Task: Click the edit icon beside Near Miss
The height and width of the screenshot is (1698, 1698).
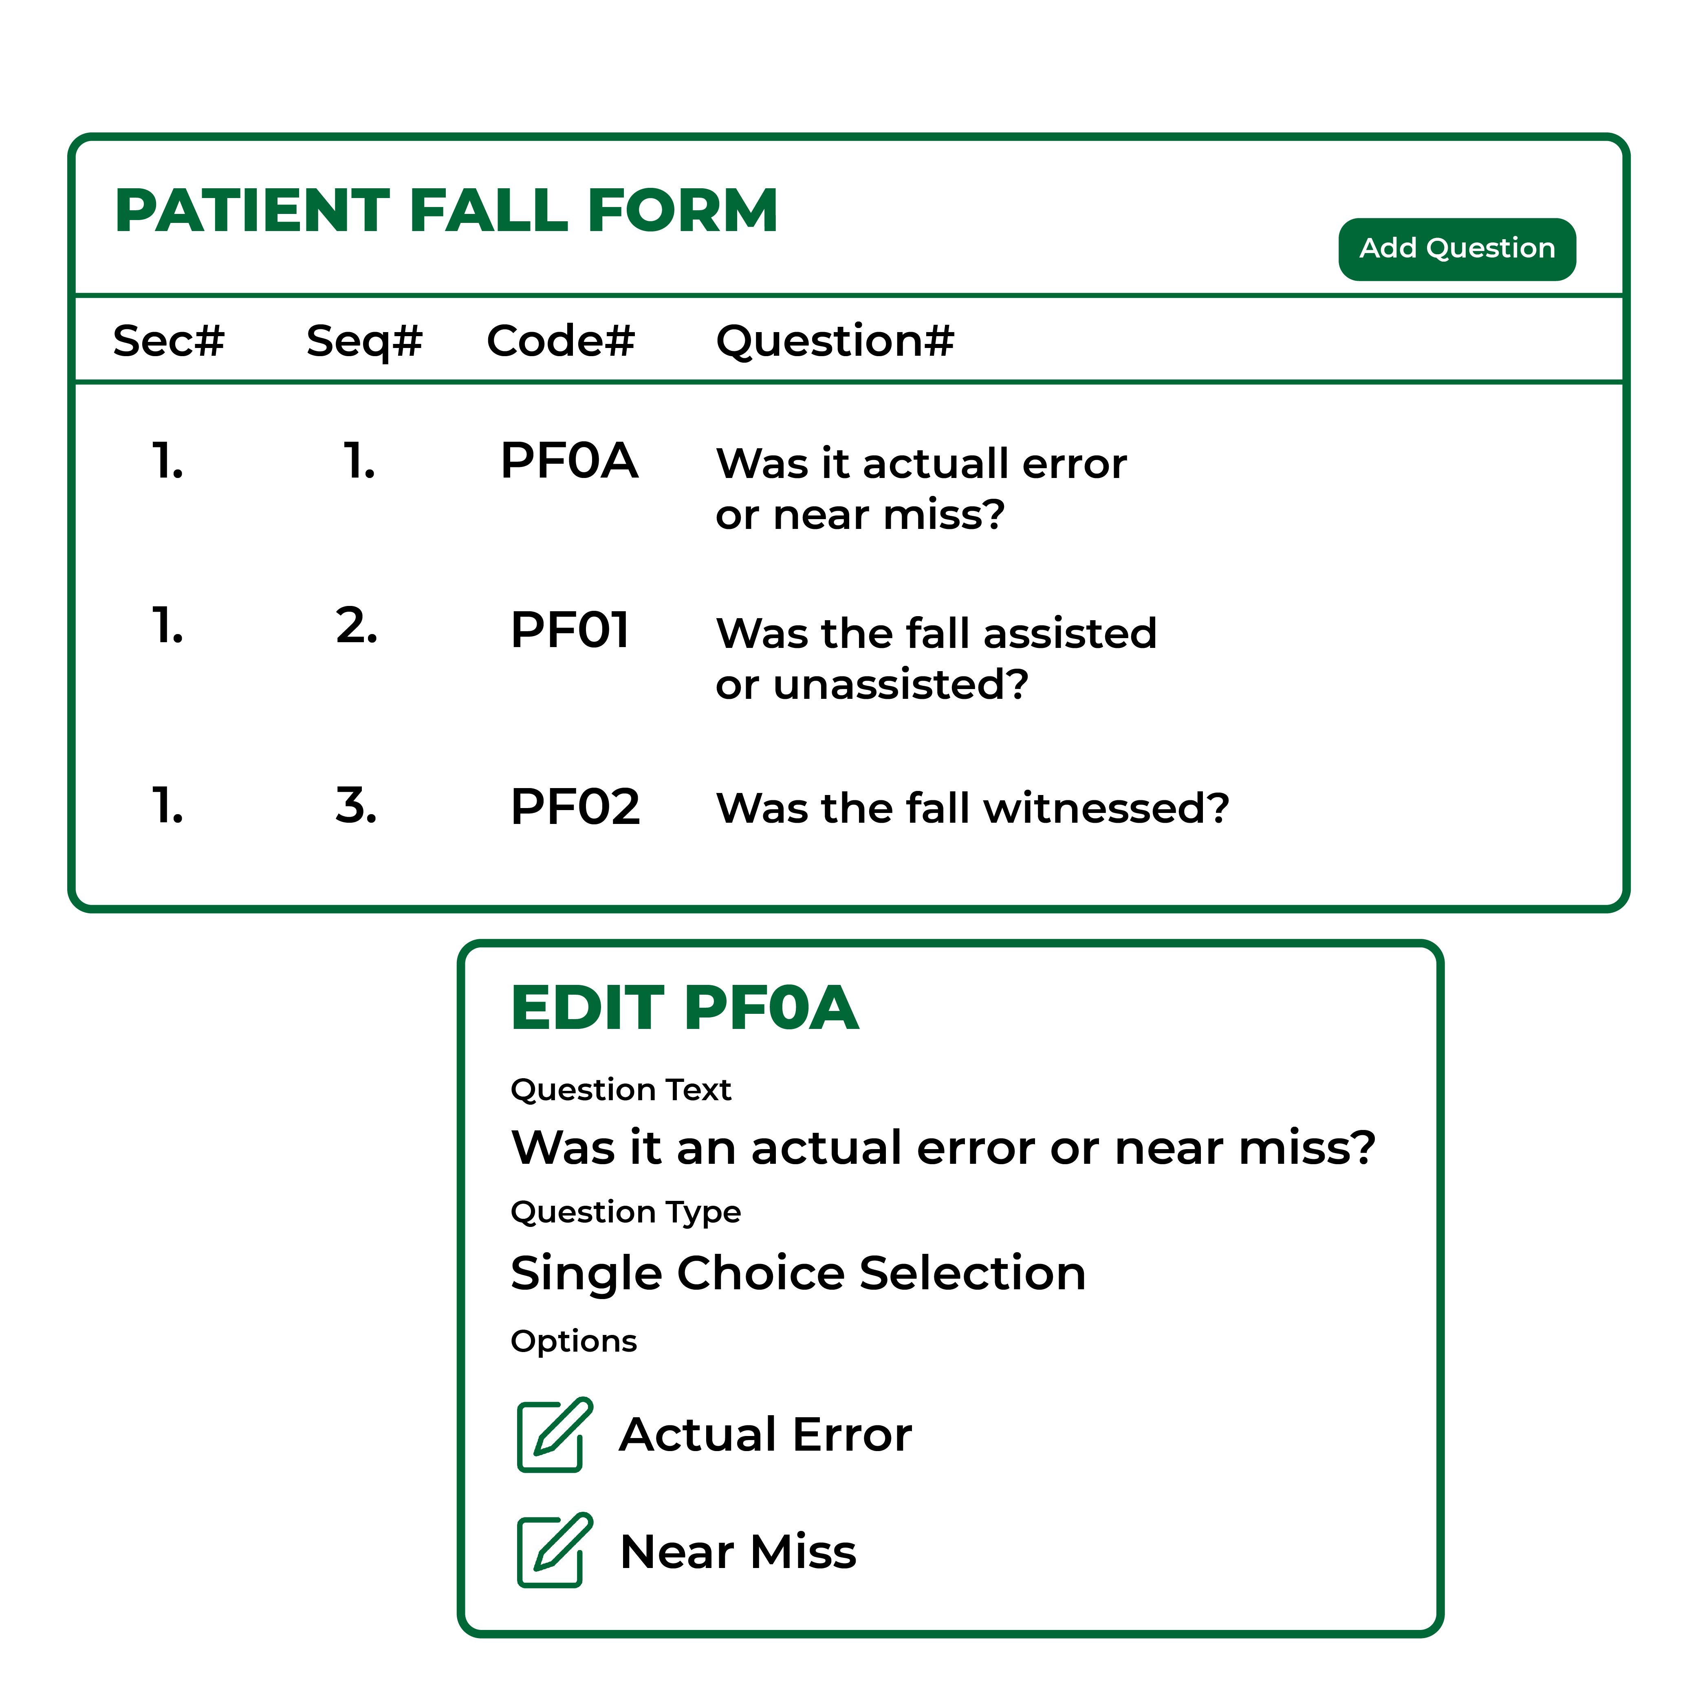Action: pos(555,1550)
